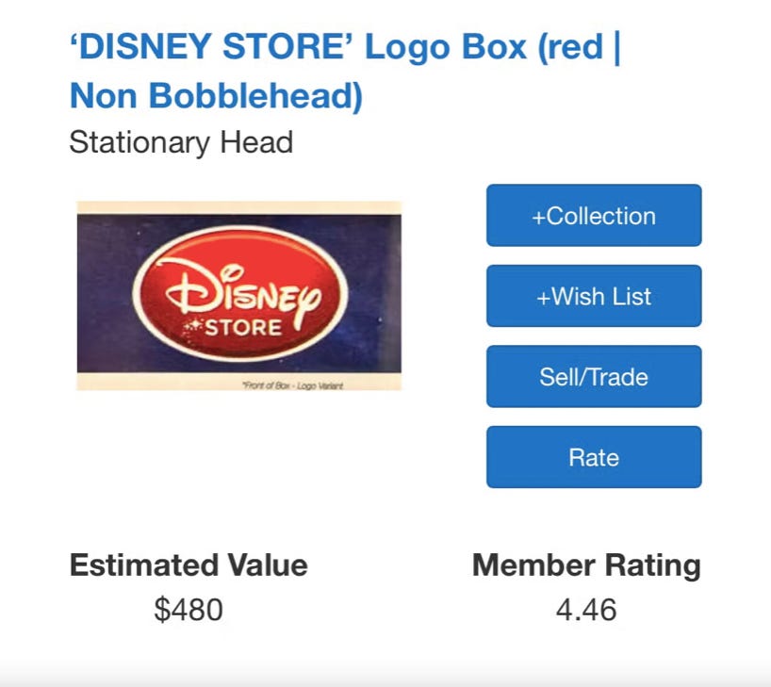The image size is (771, 687).
Task: Click the 'Stationary Head' subtitle text
Action: (181, 143)
